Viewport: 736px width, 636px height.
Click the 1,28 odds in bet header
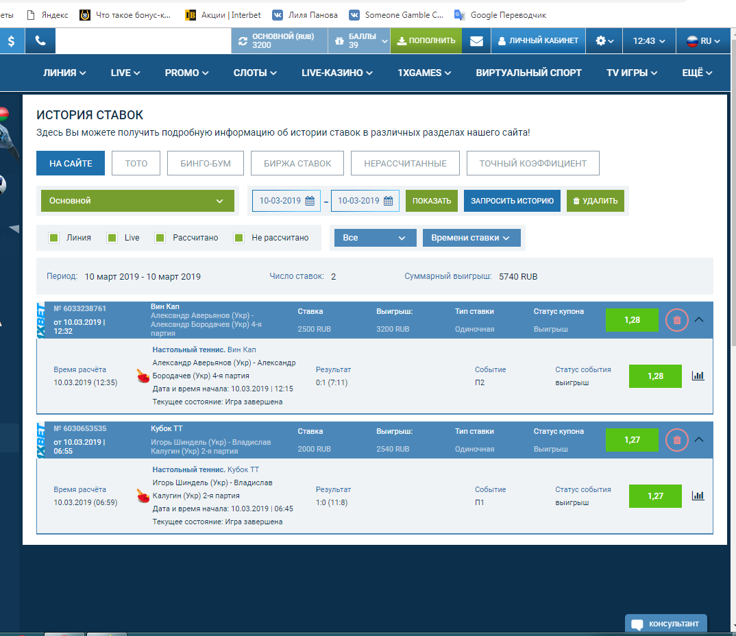point(632,320)
